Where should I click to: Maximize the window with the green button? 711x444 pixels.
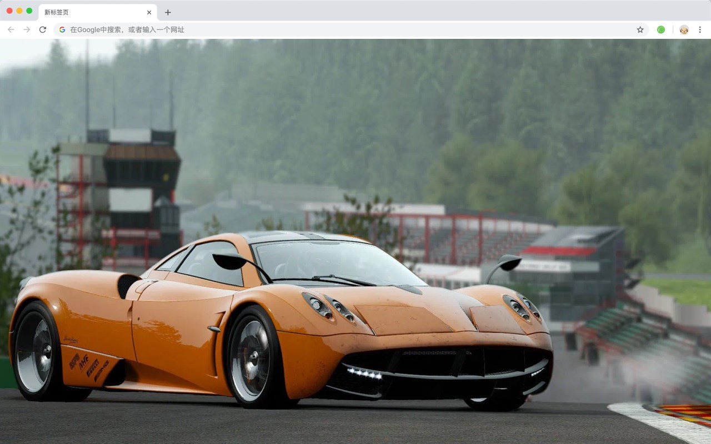[29, 11]
